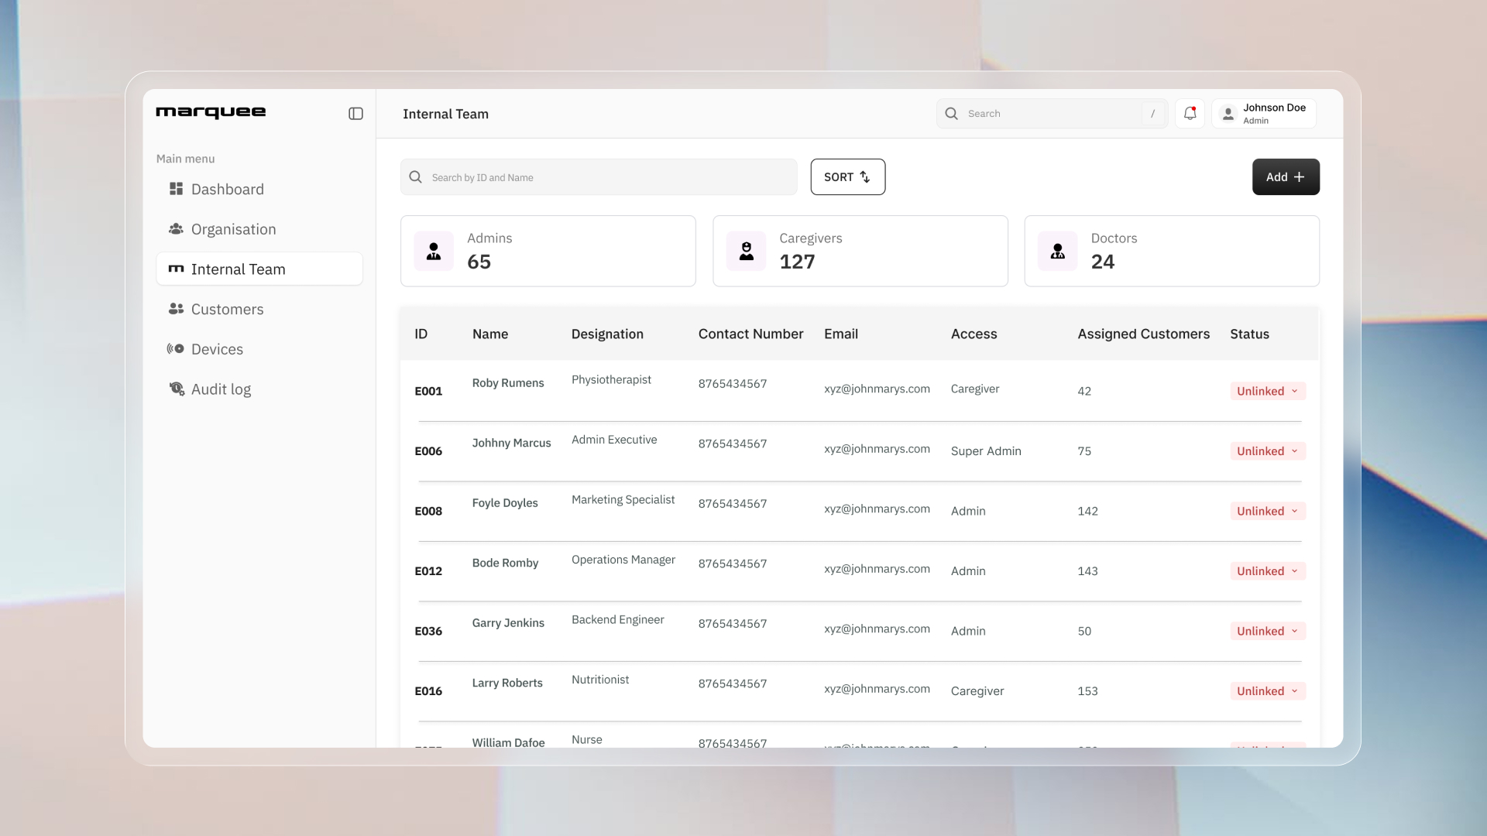Click the Doctors card icon

(1057, 251)
